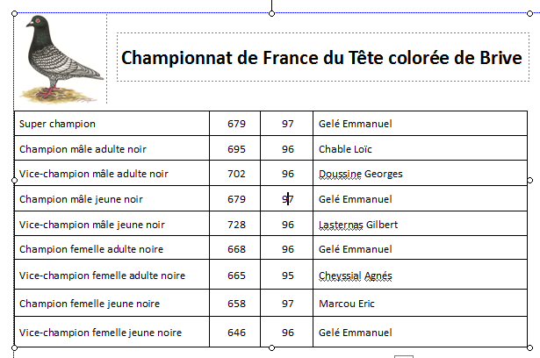Click the bottom-left frame resize handle

tap(13, 347)
